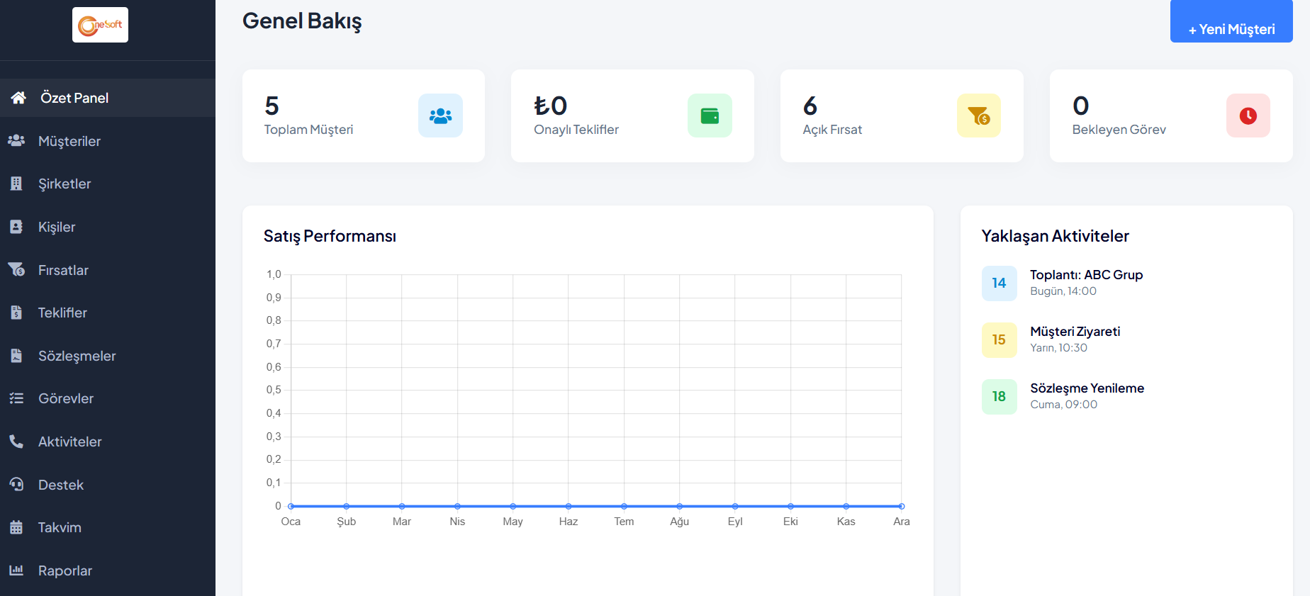Click the OneSoft logo in the sidebar
The image size is (1310, 596).
click(x=100, y=25)
